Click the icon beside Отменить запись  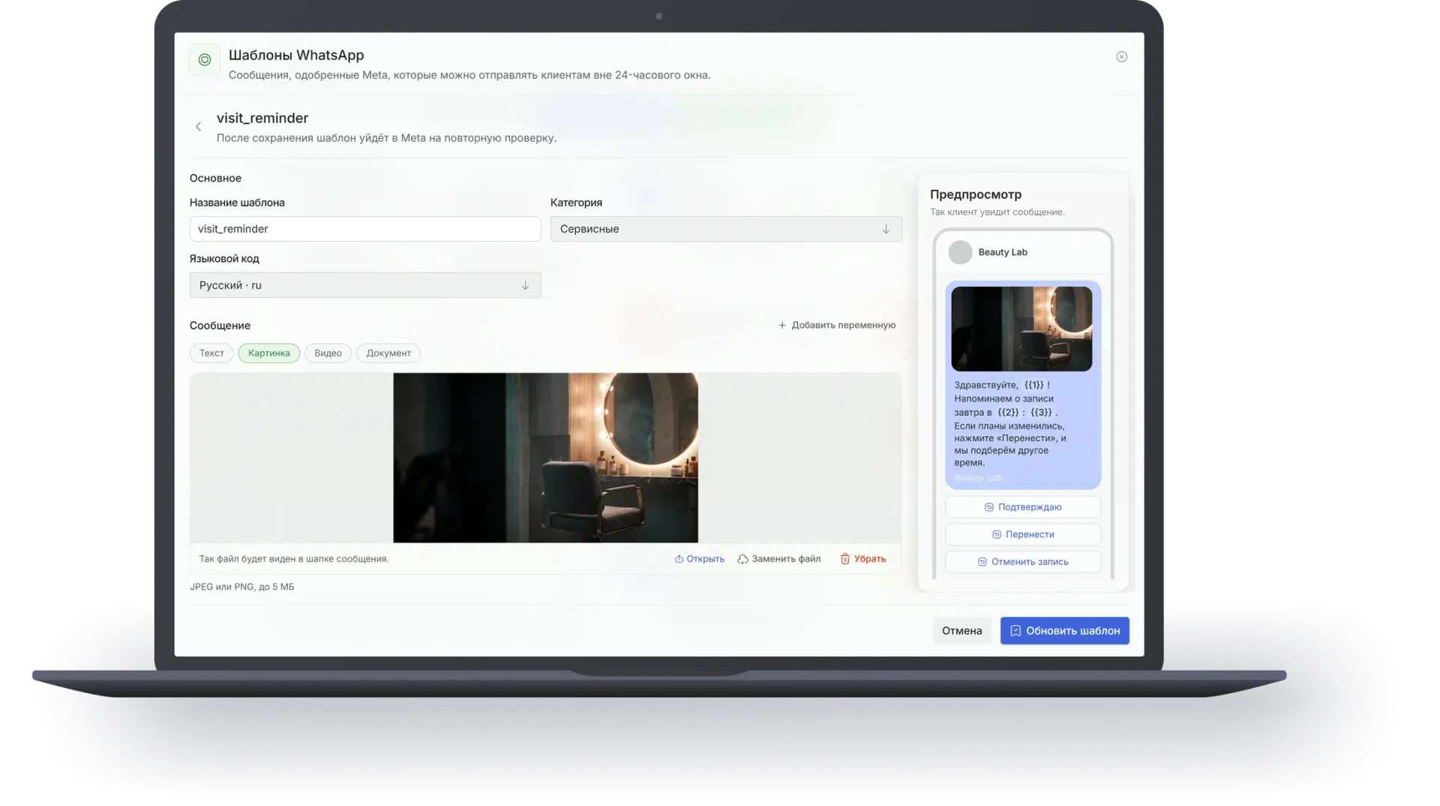point(982,561)
